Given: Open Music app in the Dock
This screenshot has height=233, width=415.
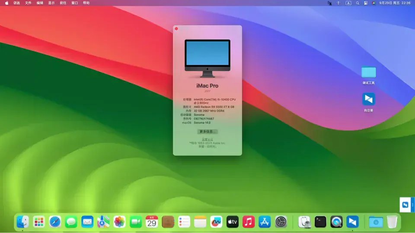Looking at the screenshot, I should 249,222.
